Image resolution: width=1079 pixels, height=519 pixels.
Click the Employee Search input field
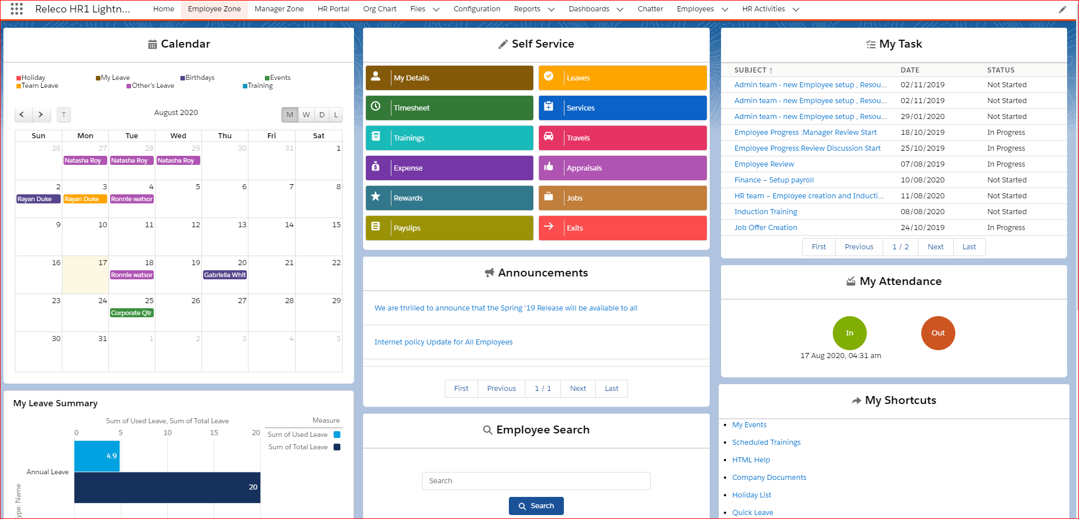536,481
